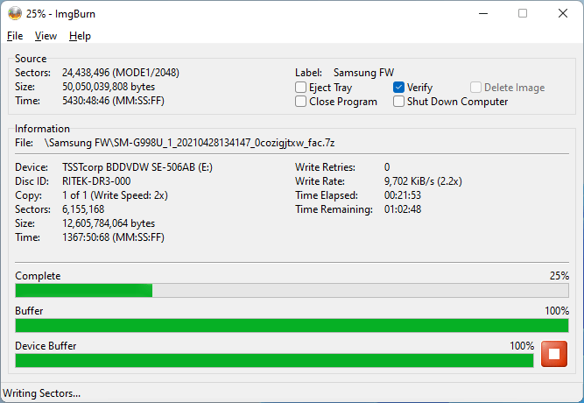
Task: Click the Writing Sectors status bar text
Action: coord(42,393)
